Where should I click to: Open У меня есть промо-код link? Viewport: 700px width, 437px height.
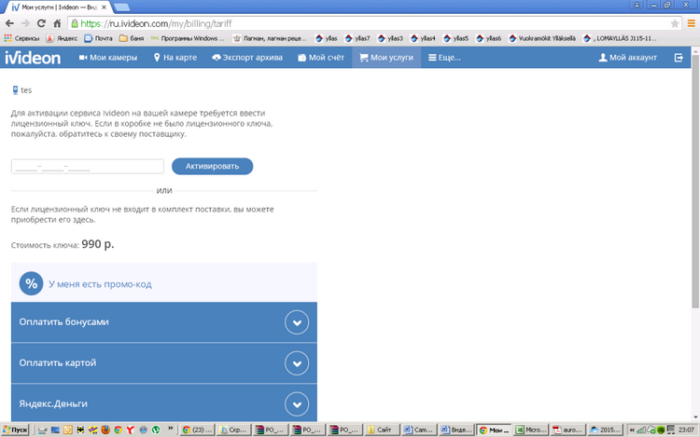click(x=100, y=284)
